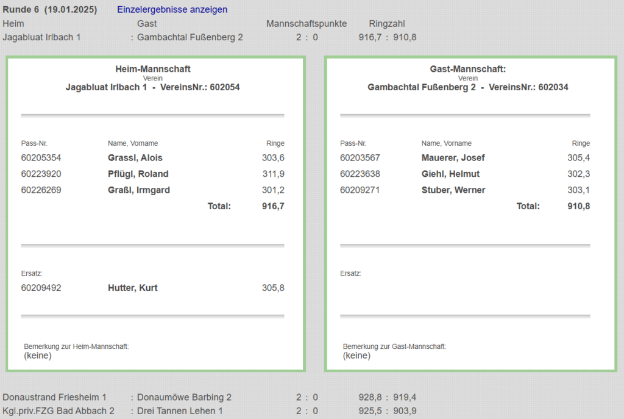The height and width of the screenshot is (419, 624).
Task: Expand the Kgl.priv.FZG Bad Abbach 2 row
Action: pyautogui.click(x=58, y=411)
